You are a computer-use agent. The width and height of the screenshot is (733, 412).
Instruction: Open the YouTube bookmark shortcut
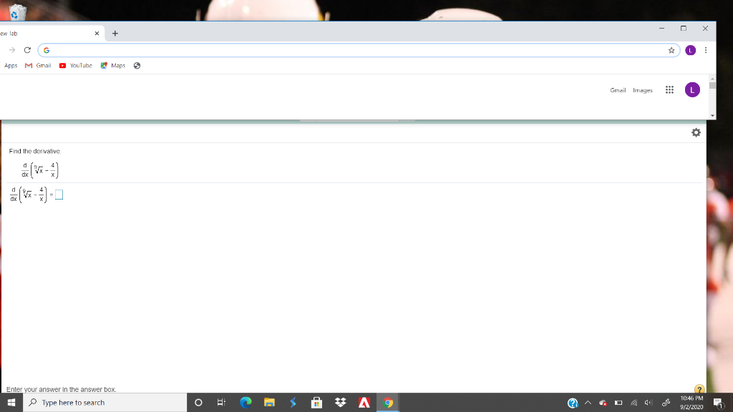coord(76,65)
